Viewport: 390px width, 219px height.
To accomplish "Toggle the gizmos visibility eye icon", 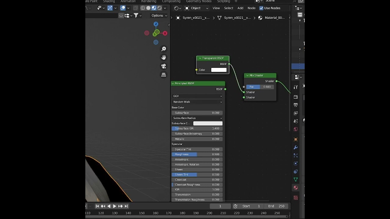I will (x=99, y=8).
